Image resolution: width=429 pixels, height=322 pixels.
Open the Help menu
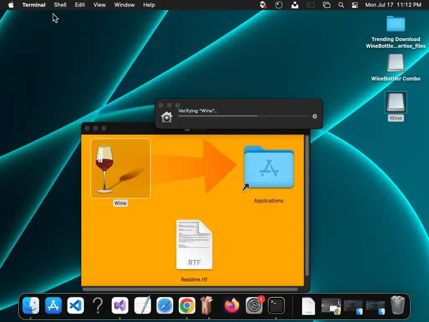click(149, 5)
